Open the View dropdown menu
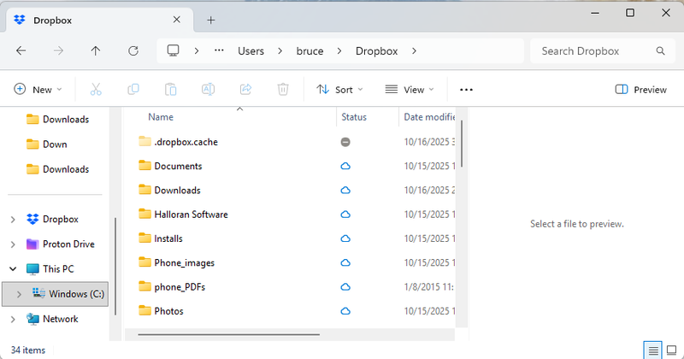This screenshot has height=359, width=684. [410, 89]
